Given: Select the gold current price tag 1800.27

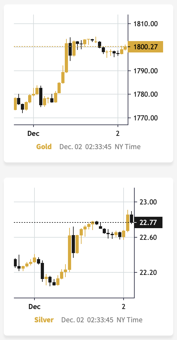Looking at the screenshot, I should coord(145,47).
